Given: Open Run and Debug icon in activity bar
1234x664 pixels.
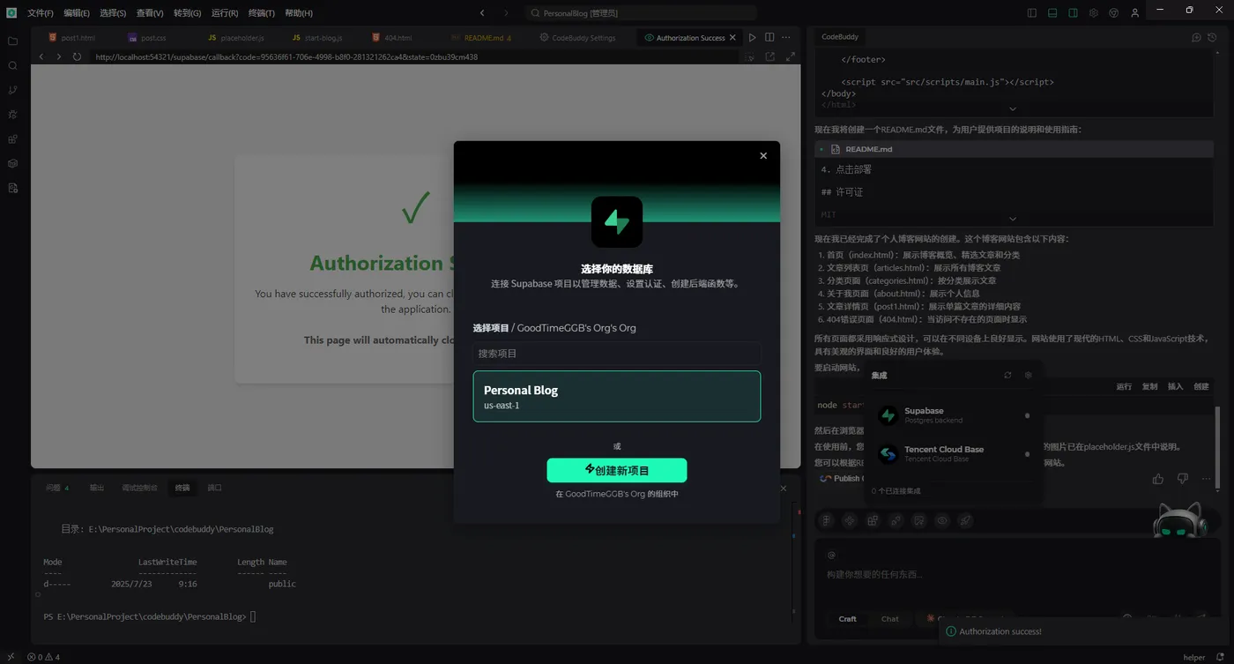Looking at the screenshot, I should click(12, 115).
